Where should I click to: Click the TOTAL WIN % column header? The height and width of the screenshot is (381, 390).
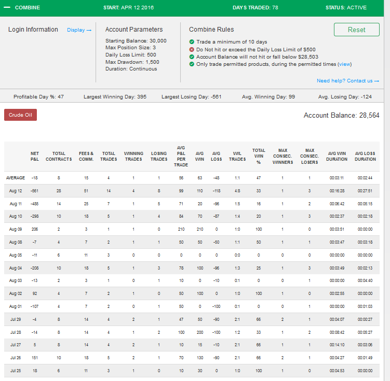[x=259, y=157]
